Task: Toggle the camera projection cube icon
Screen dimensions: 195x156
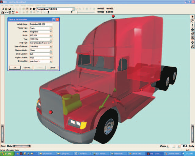Action: [x=193, y=47]
